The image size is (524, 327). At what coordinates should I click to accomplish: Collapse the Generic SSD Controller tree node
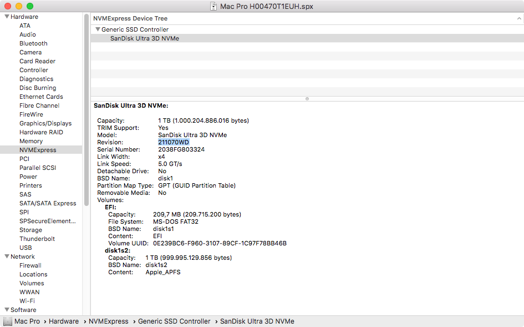point(98,29)
